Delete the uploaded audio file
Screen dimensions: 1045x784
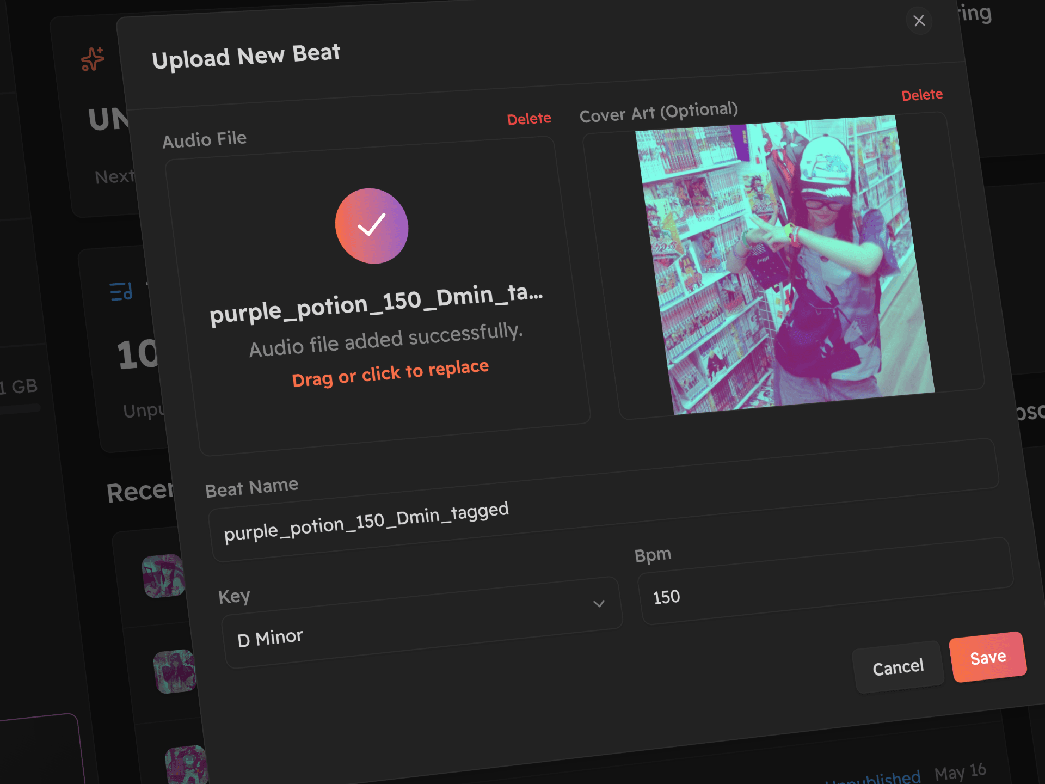[x=528, y=119]
